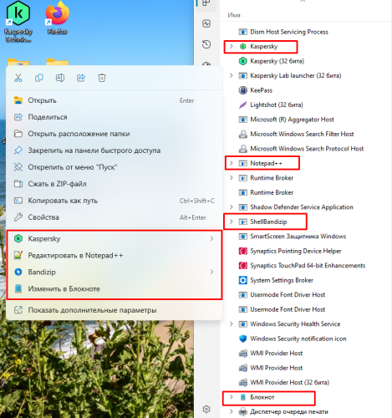Choose Редактировать в Notepad++

(x=115, y=255)
